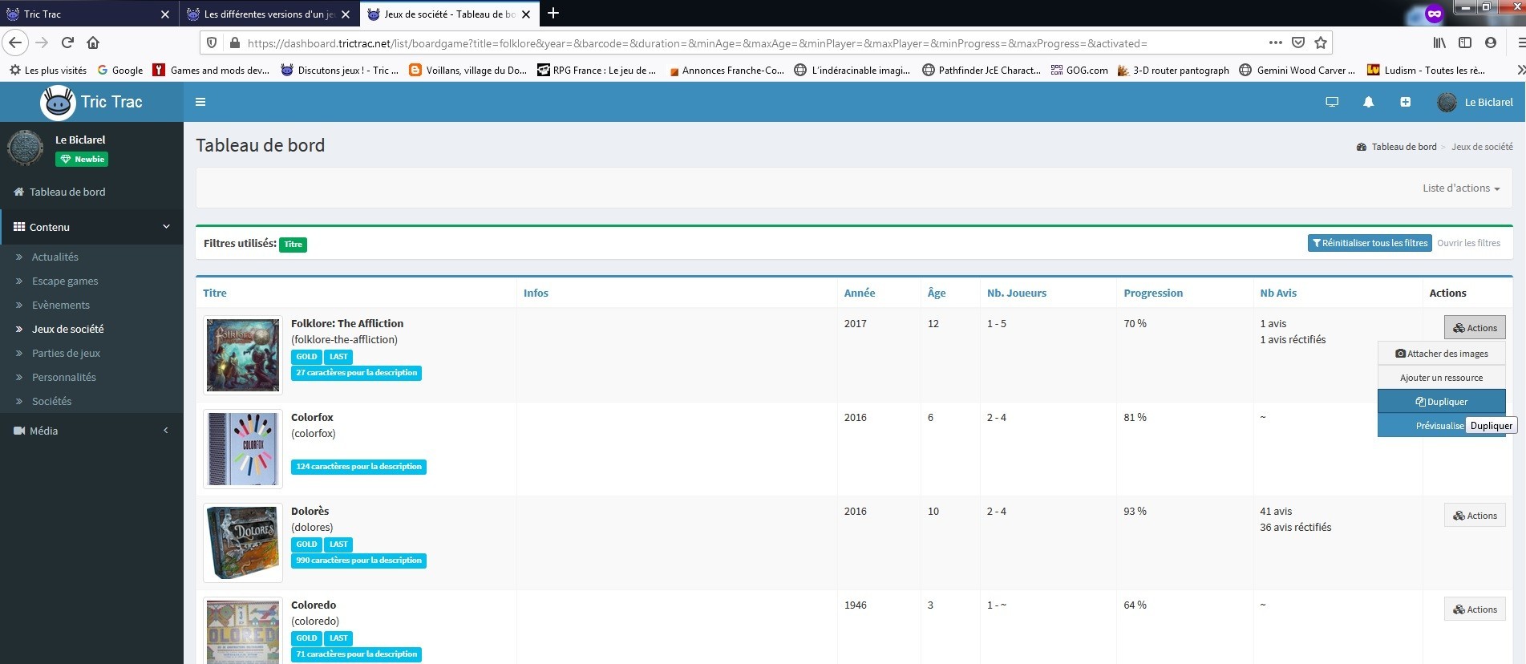Save page to Pocket icon

[x=1298, y=43]
